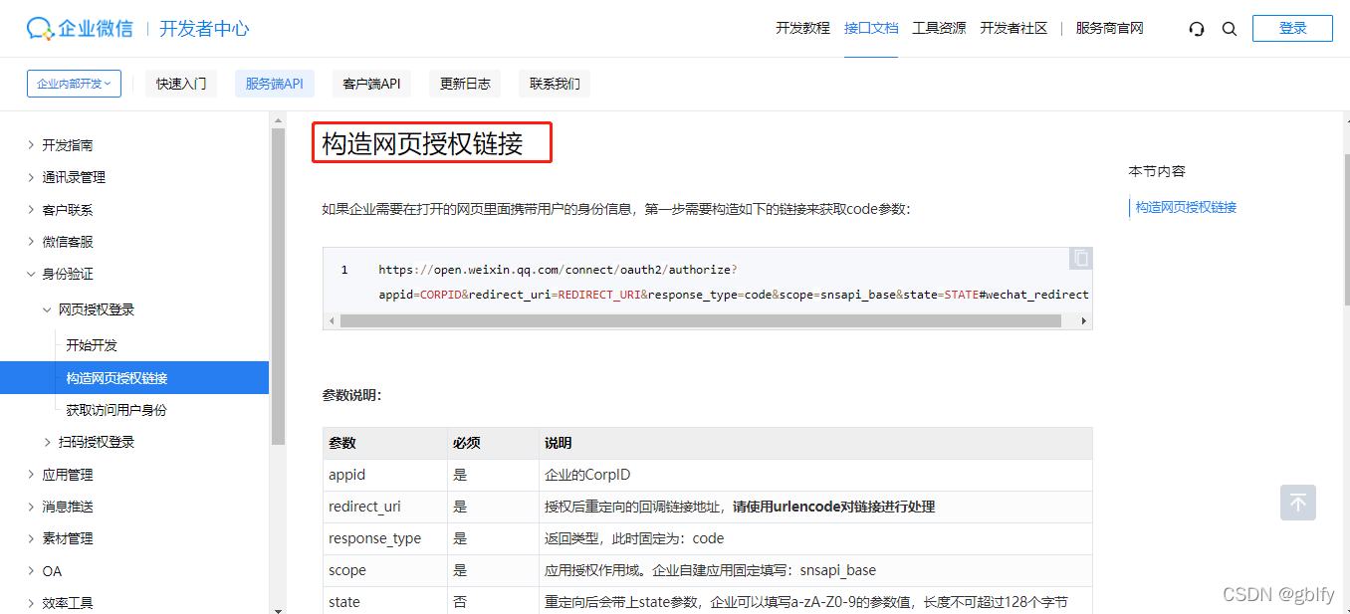The width and height of the screenshot is (1350, 614).
Task: Click the 开发者中心 header link
Action: pyautogui.click(x=204, y=28)
